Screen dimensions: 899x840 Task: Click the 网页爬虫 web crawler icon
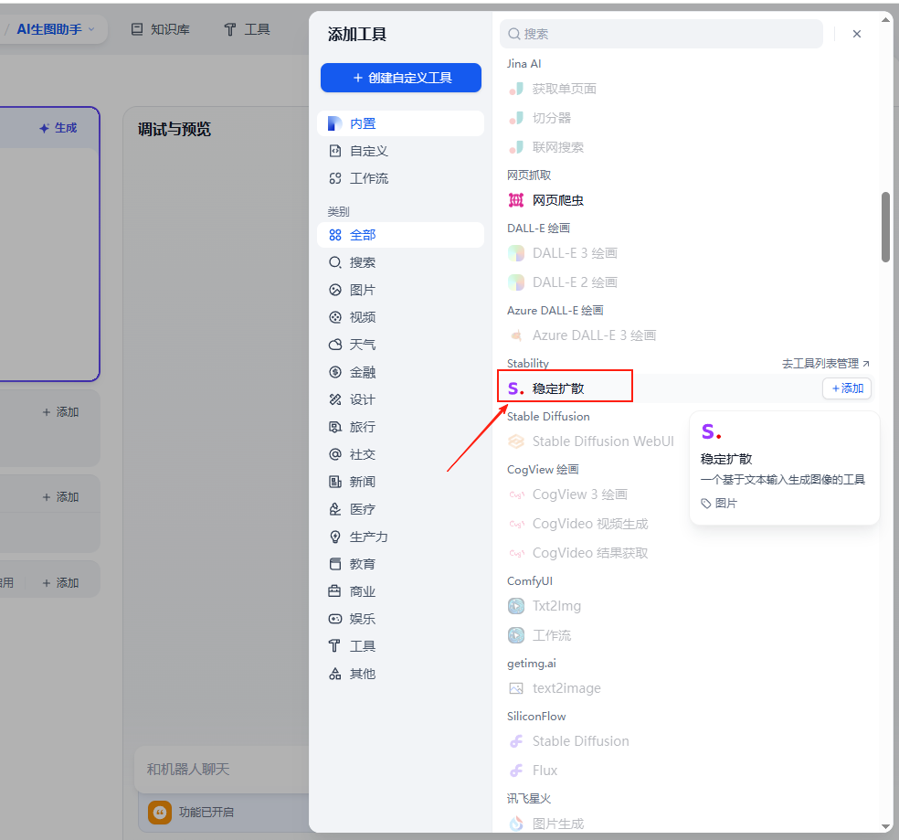click(x=516, y=200)
